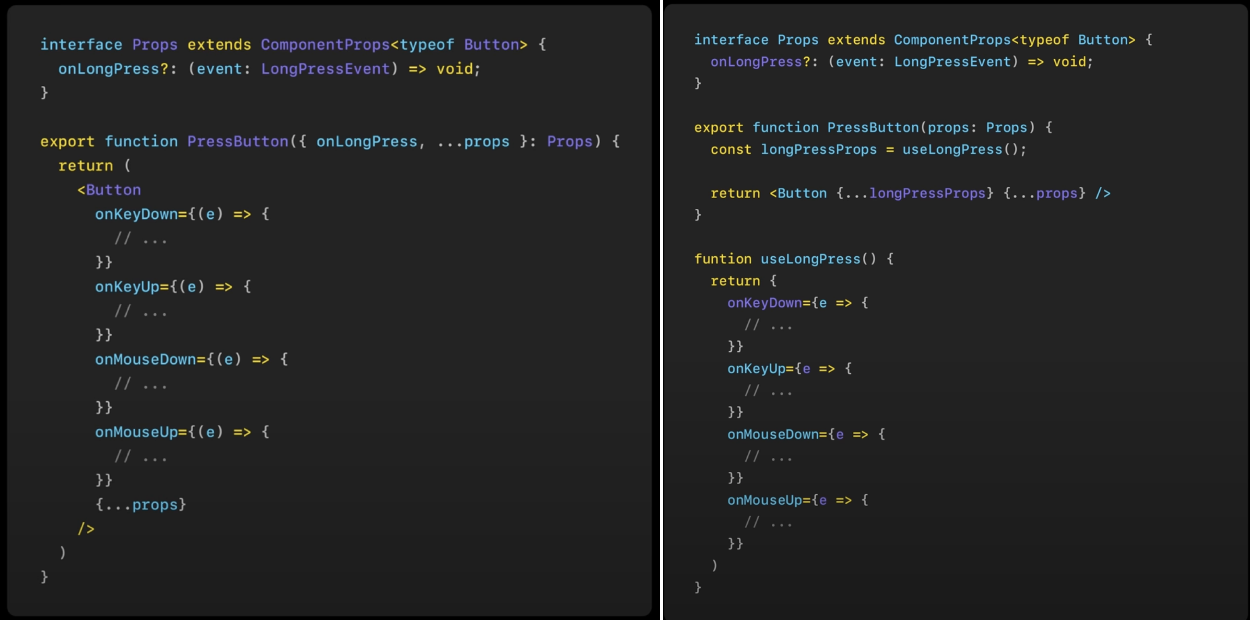
Task: Click 'onMouseUp={(e) => {' in left panel
Action: pyautogui.click(x=182, y=433)
